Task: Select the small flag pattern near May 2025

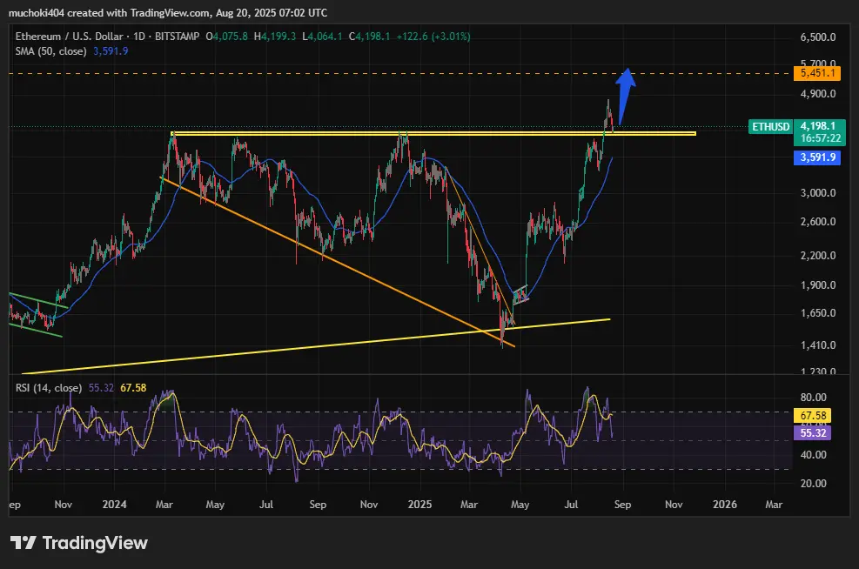Action: coord(519,293)
